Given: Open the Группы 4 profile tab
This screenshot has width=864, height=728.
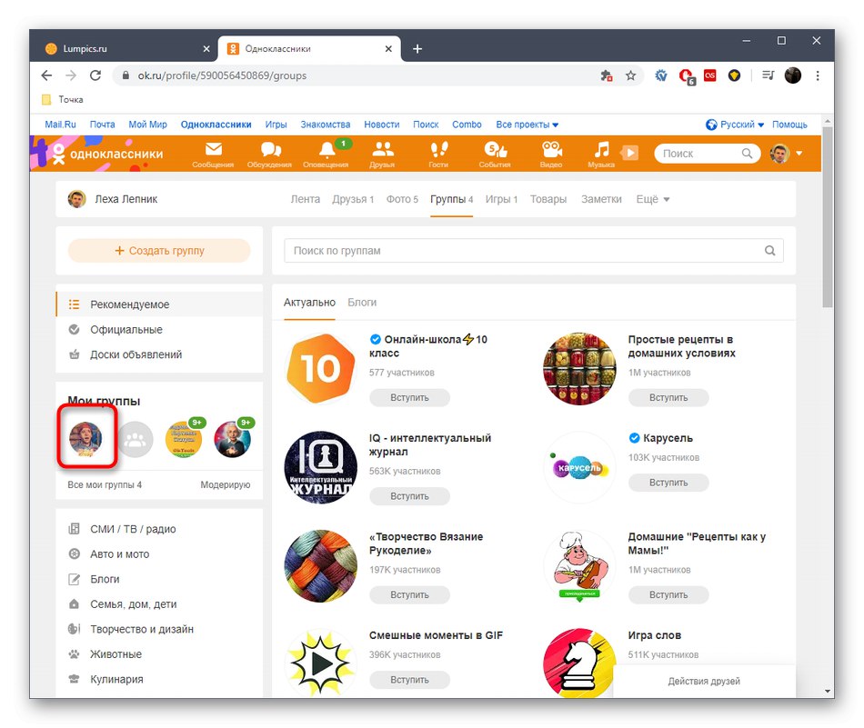Looking at the screenshot, I should (x=452, y=199).
